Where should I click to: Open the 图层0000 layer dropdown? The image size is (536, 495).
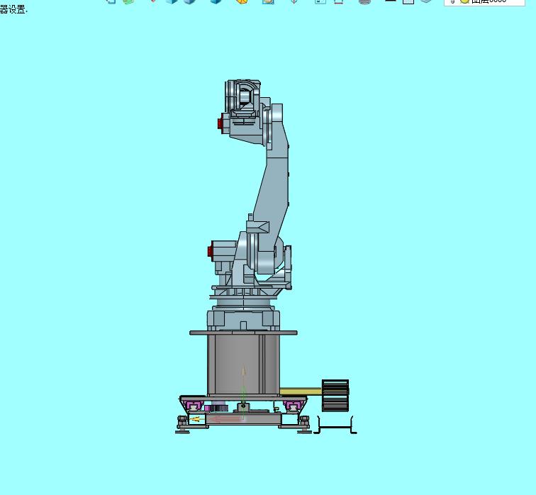484,1
